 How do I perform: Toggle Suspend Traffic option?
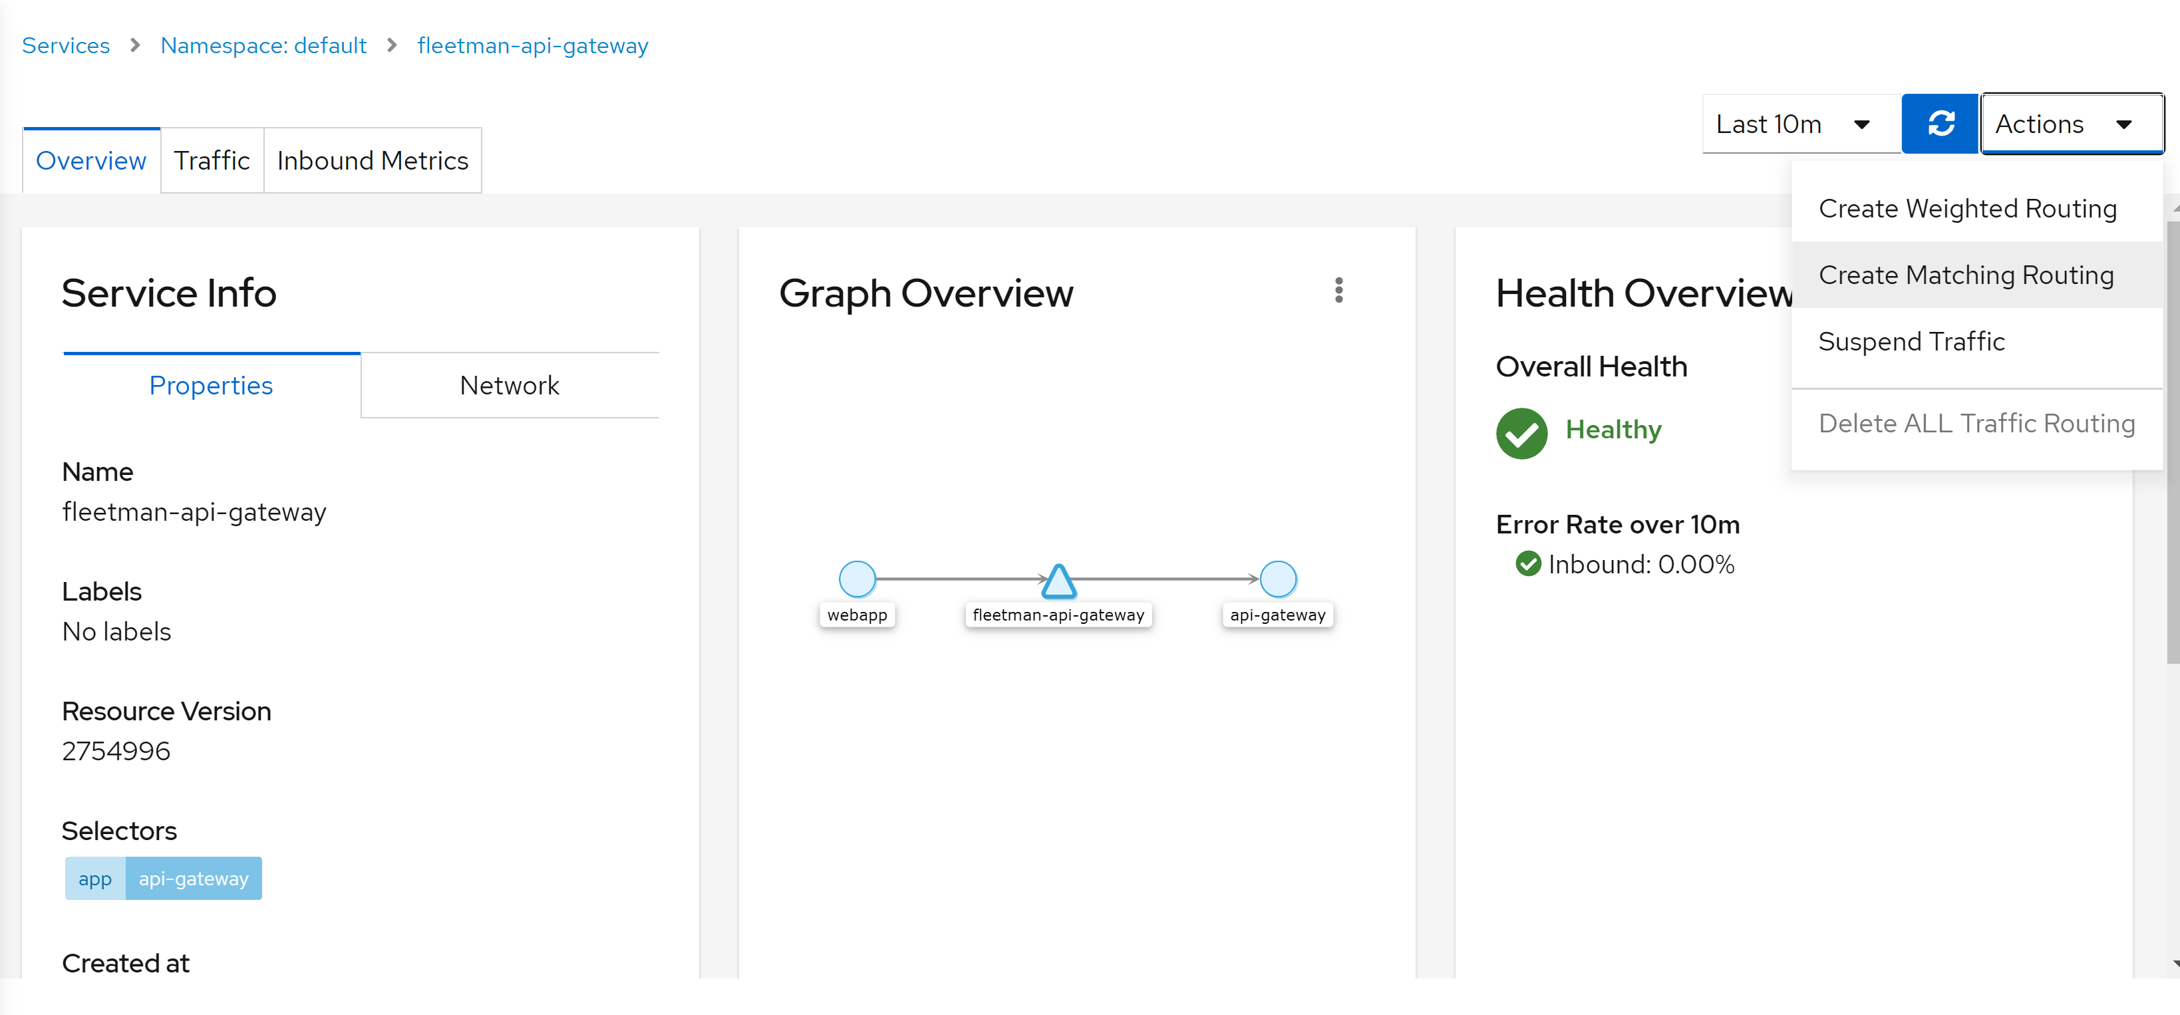coord(1912,341)
